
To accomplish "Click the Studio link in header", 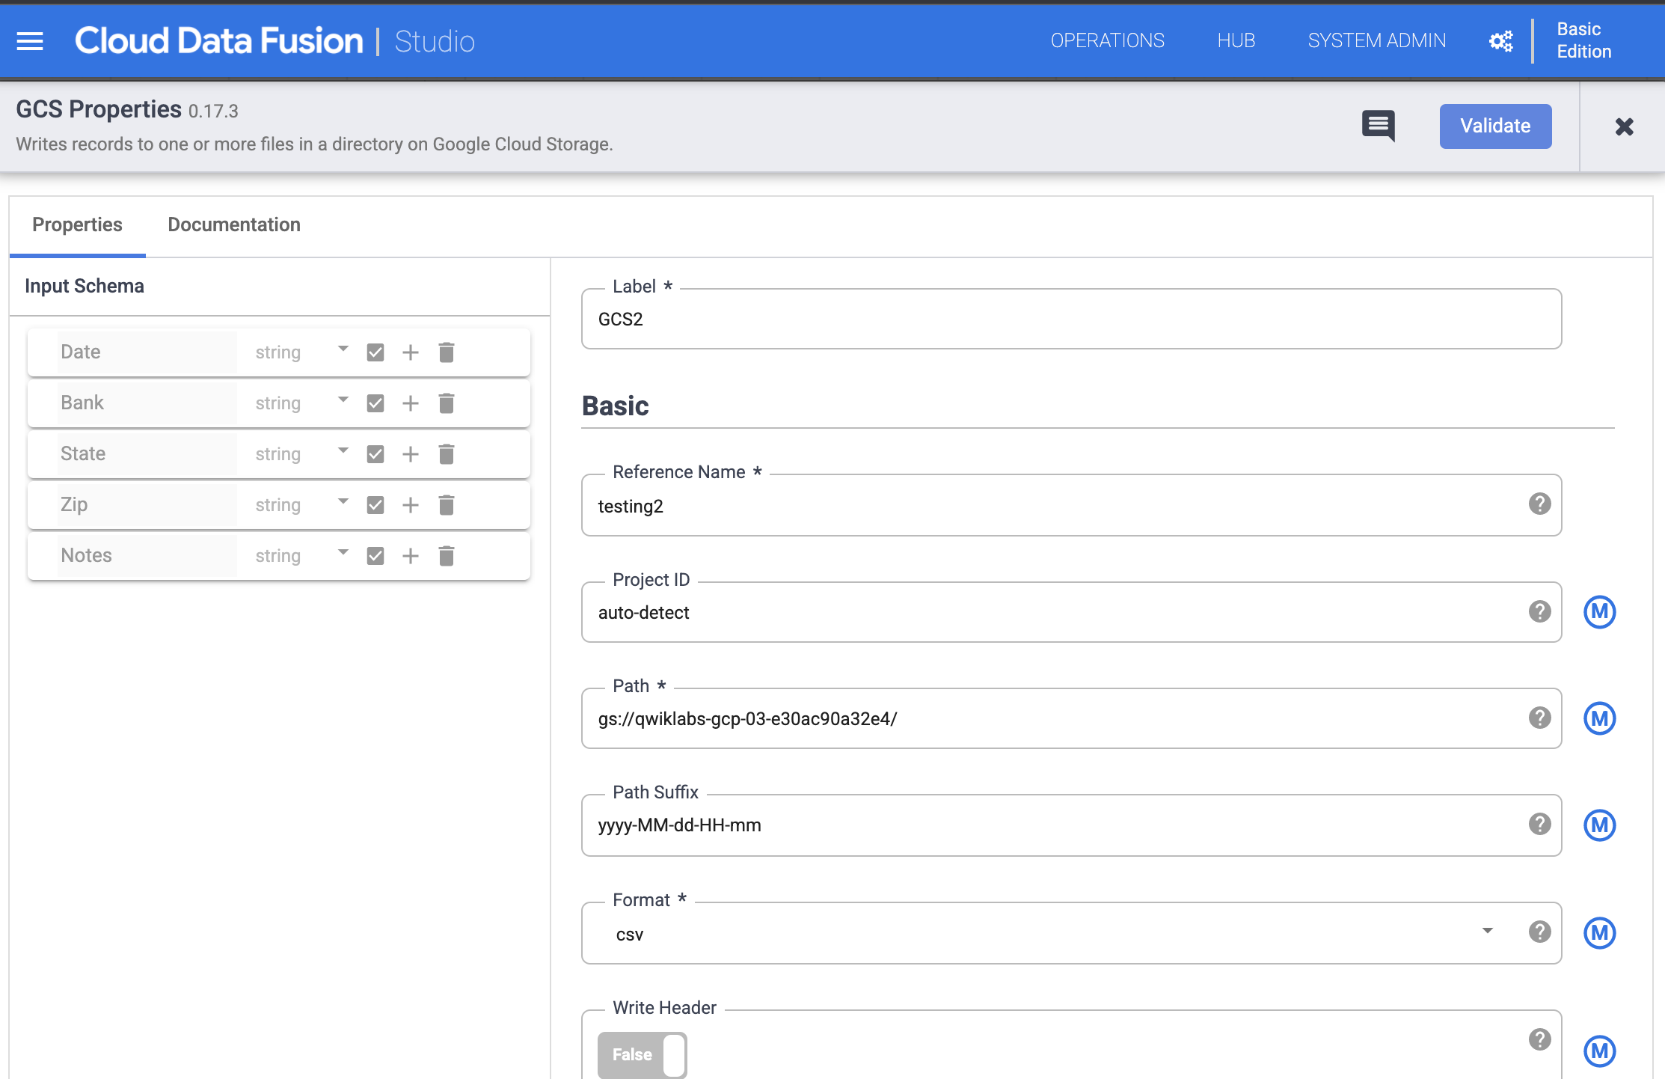I will [435, 41].
